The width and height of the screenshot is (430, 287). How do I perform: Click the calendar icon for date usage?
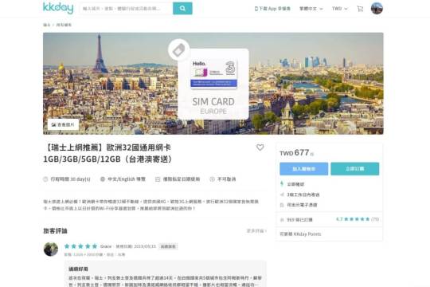point(158,179)
